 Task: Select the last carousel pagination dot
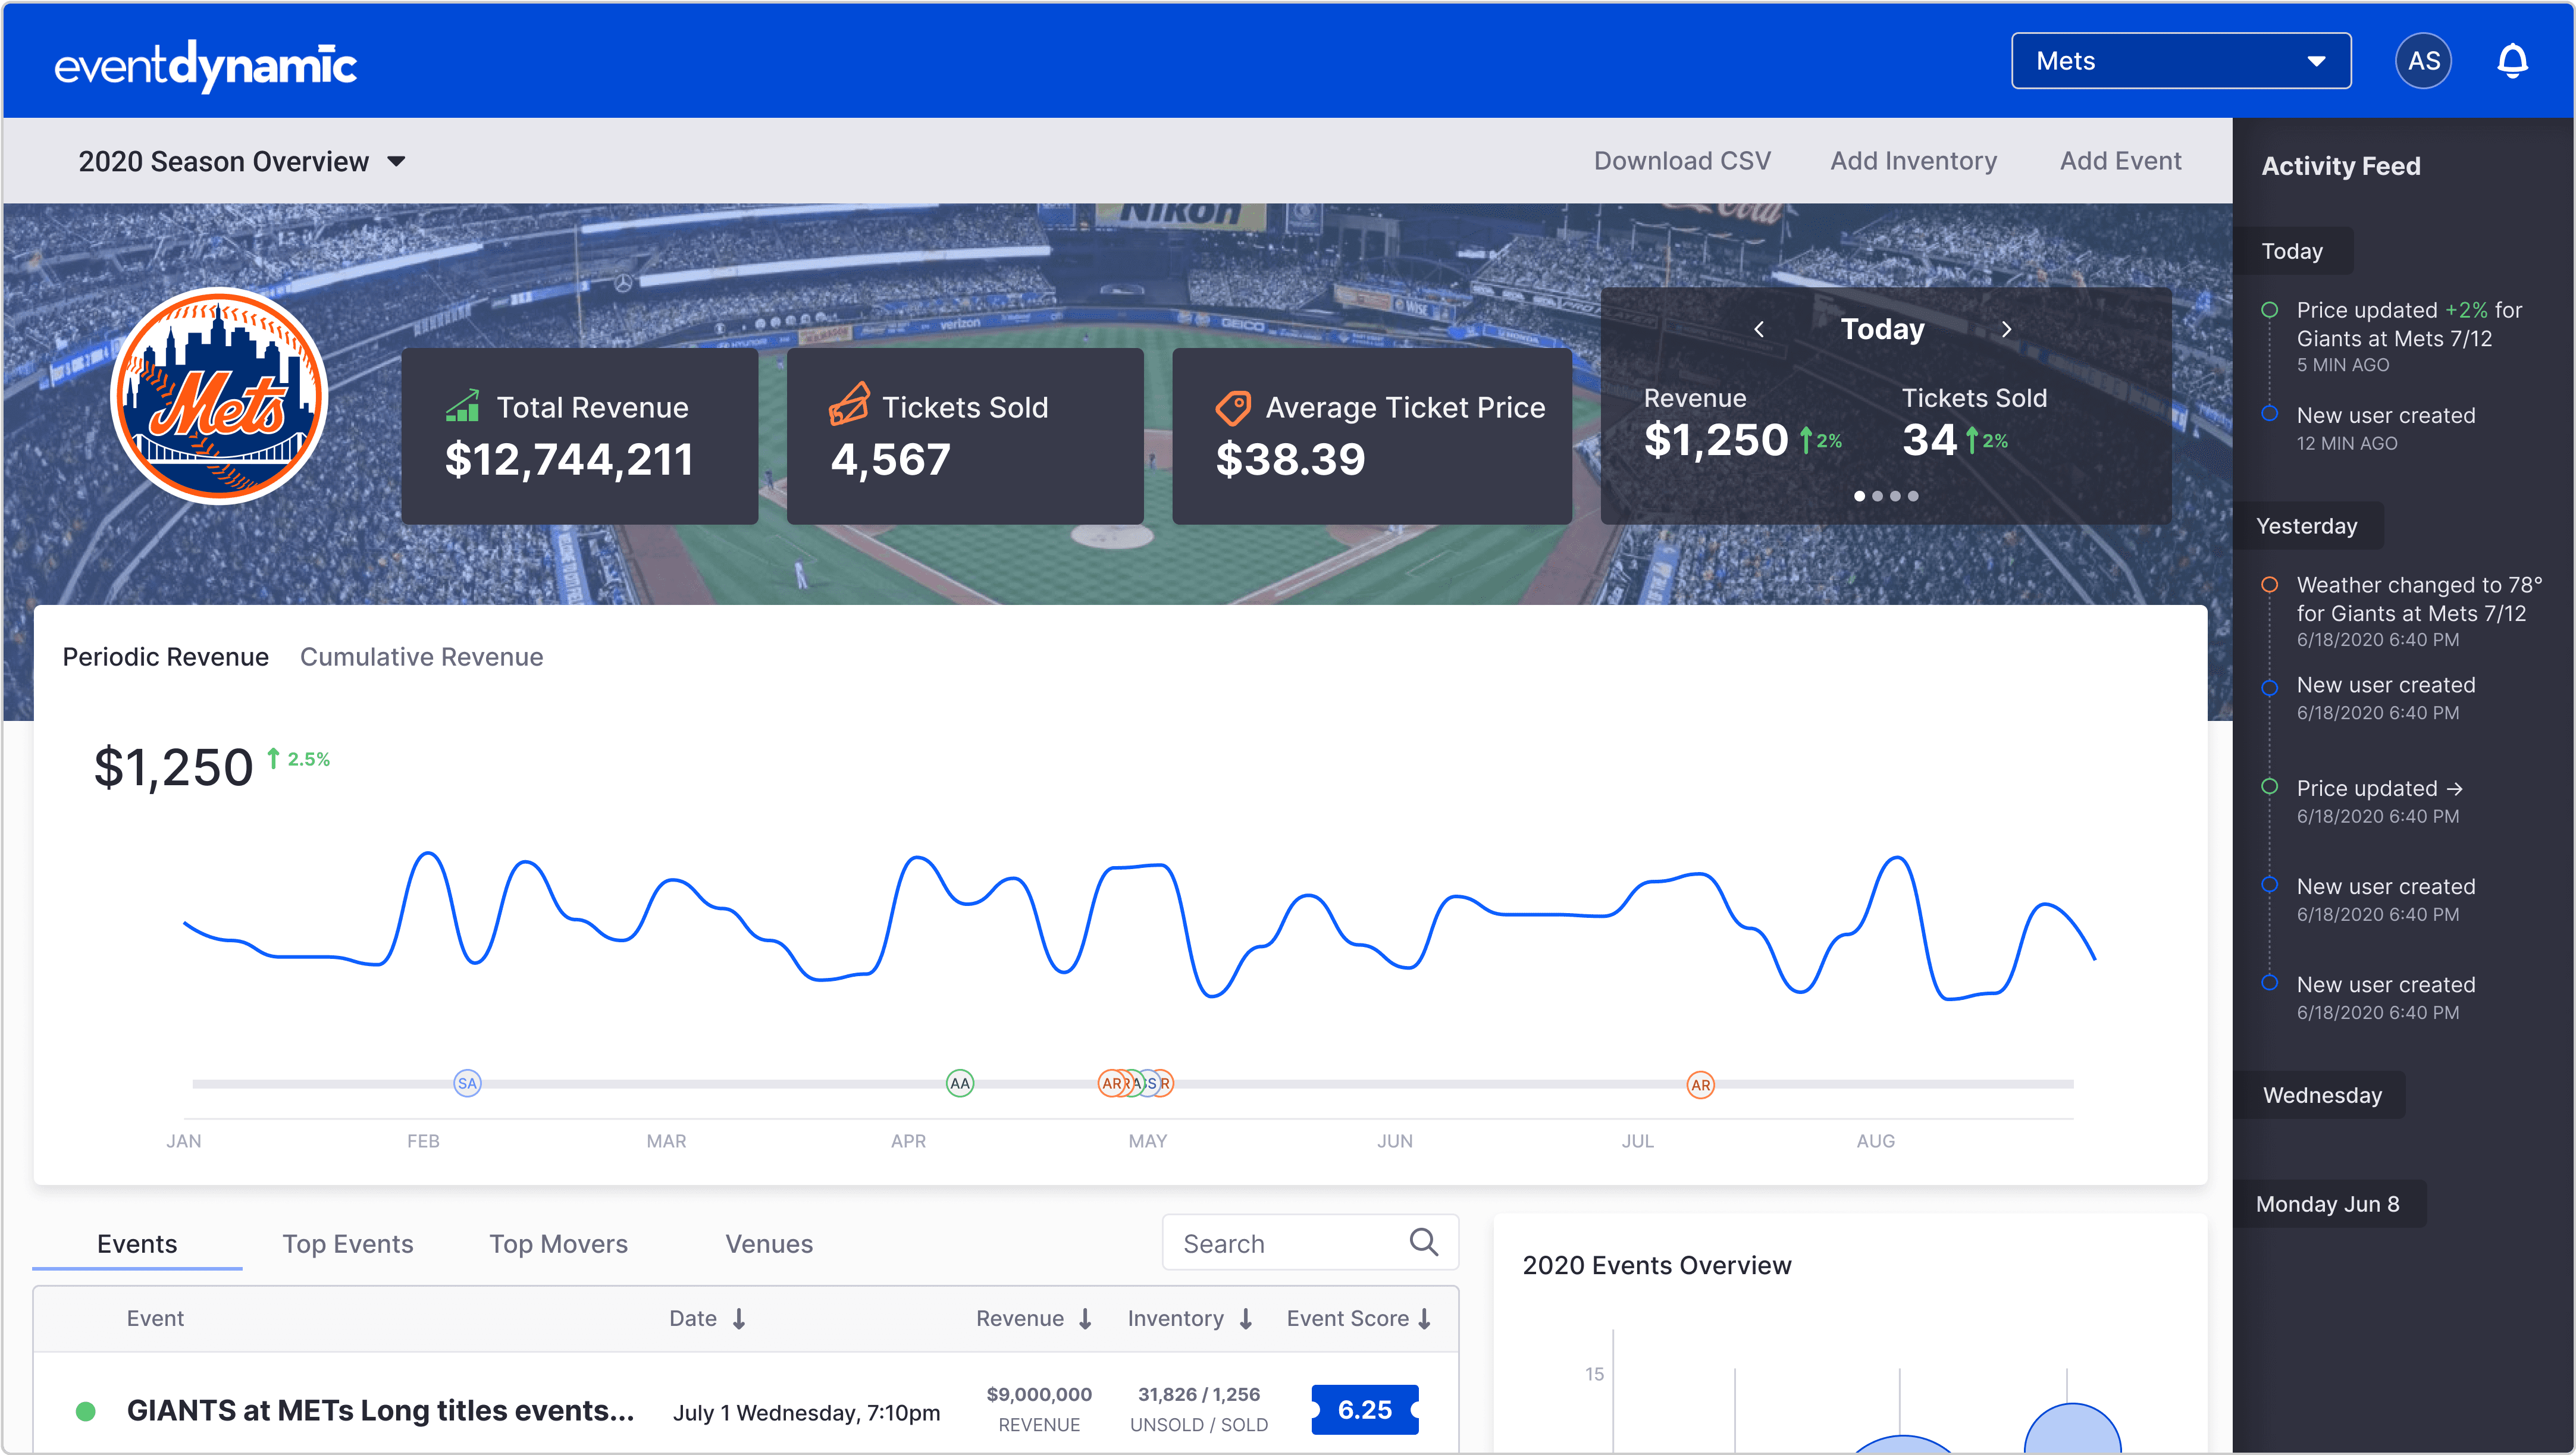(1913, 496)
